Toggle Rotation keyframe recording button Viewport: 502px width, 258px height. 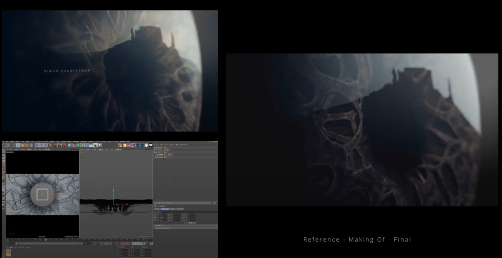[140, 244]
